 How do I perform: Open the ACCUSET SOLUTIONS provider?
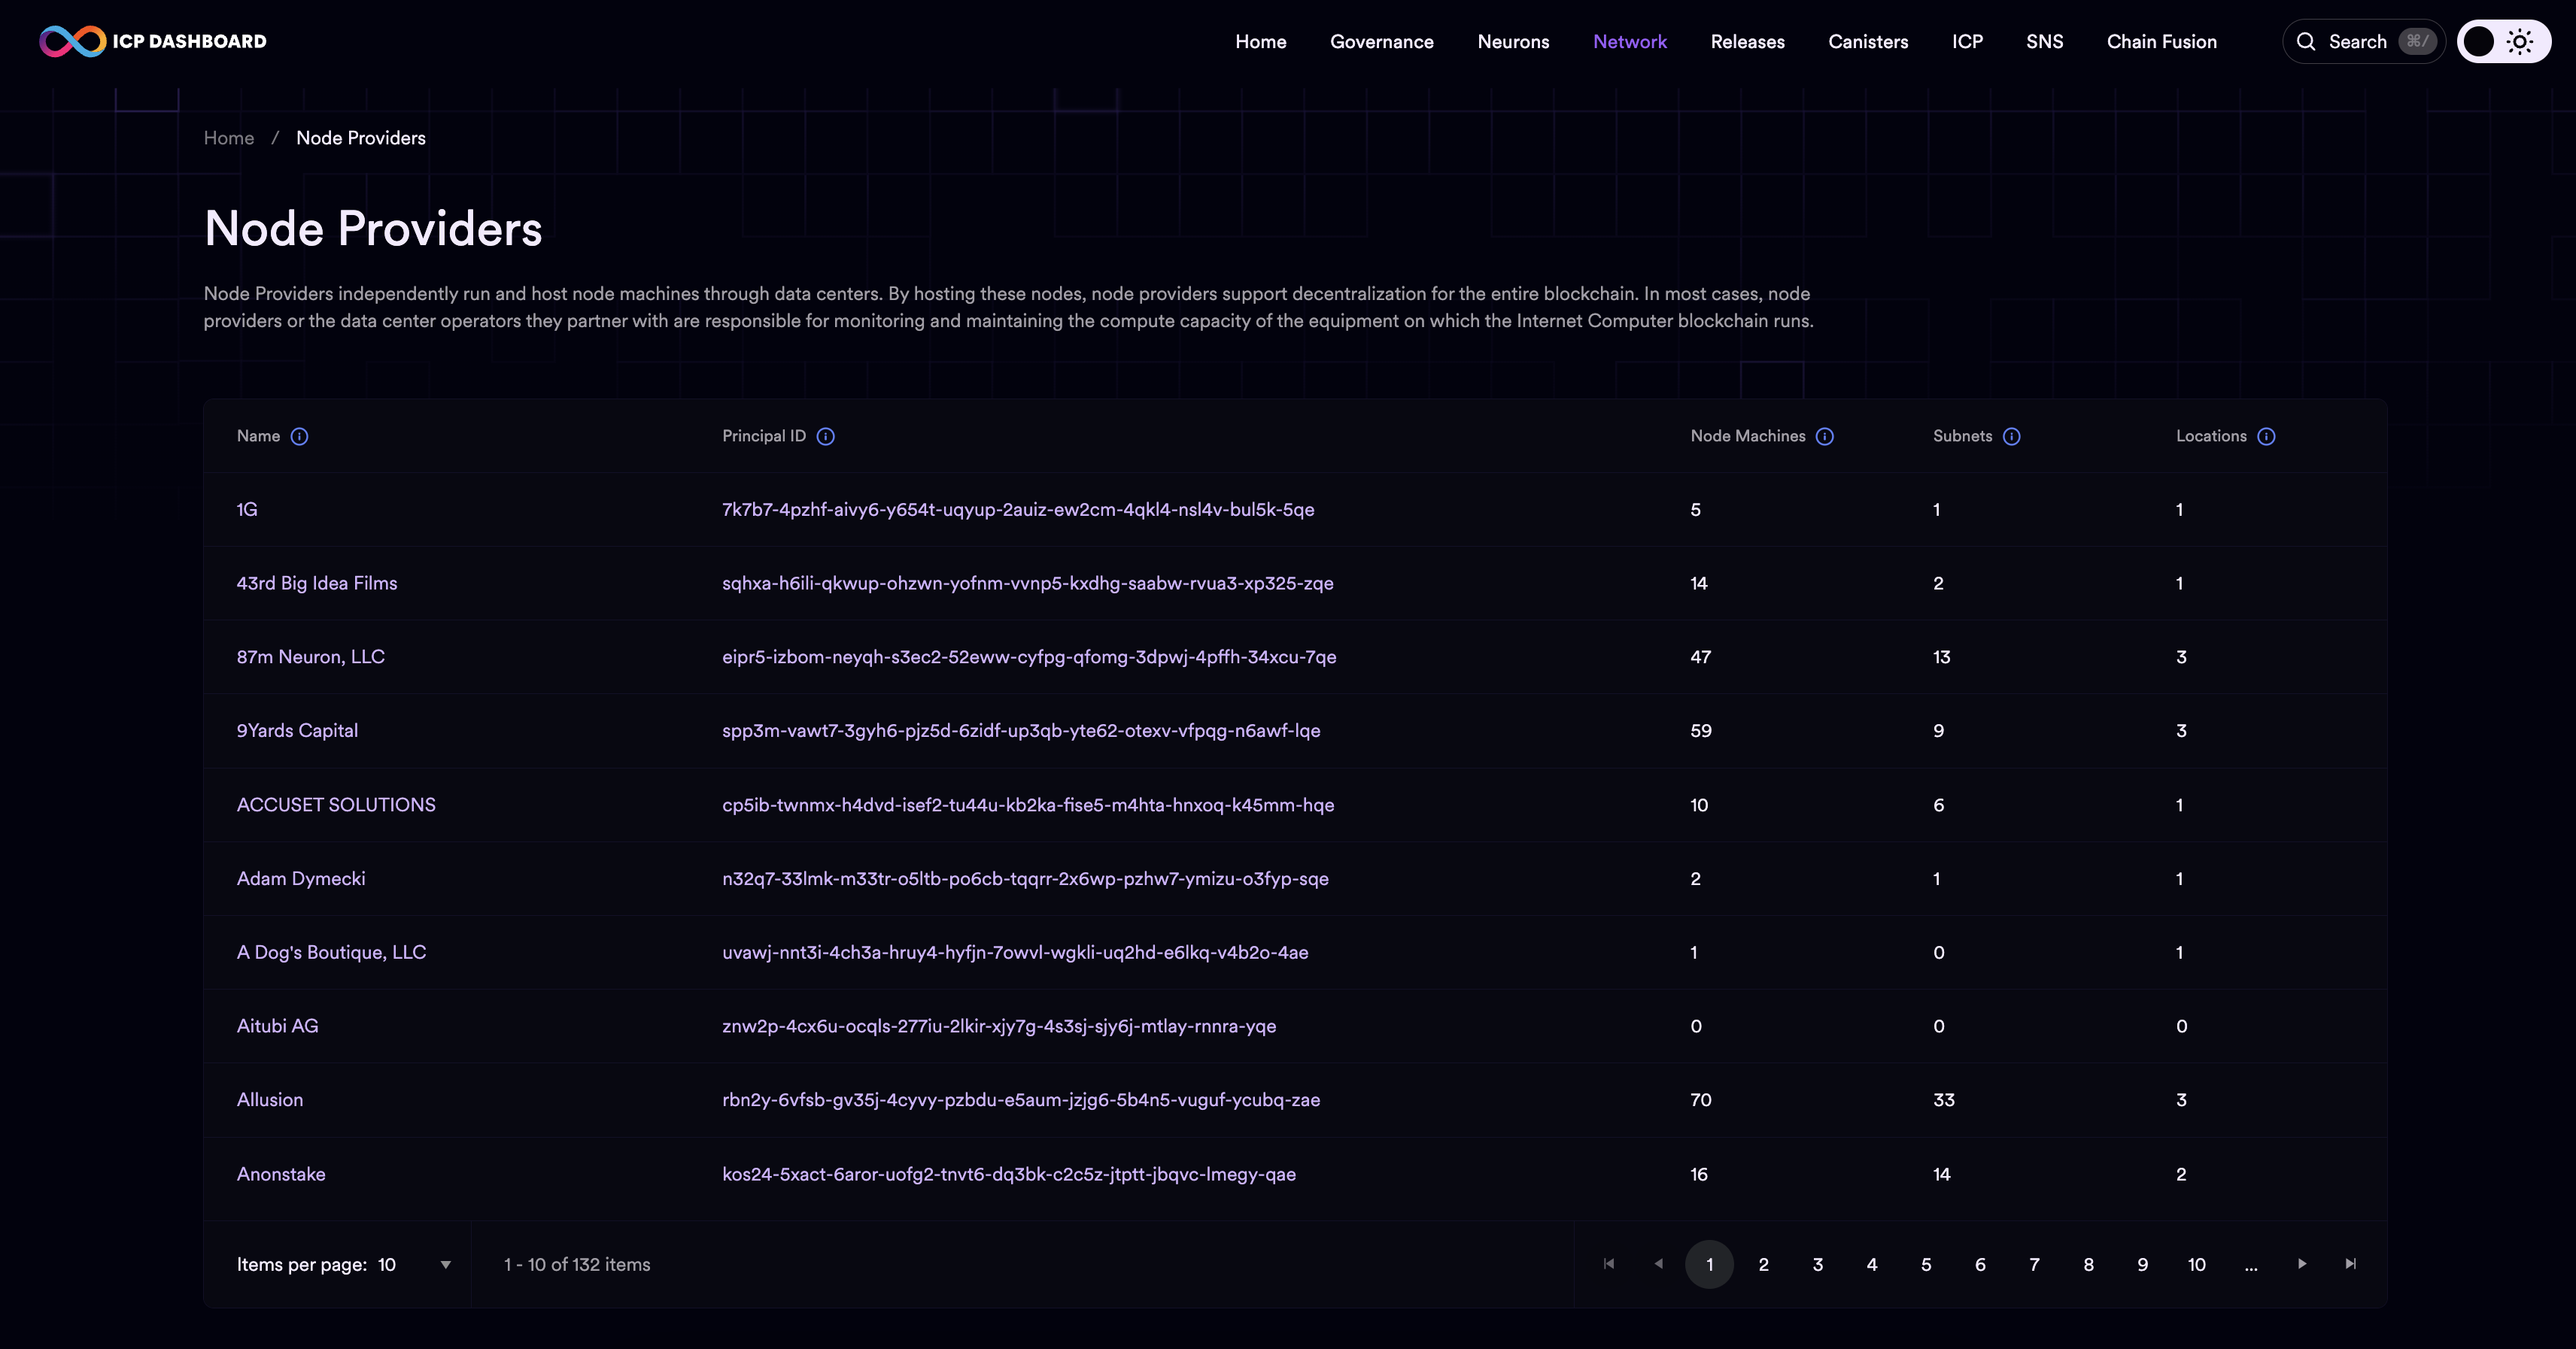[336, 805]
